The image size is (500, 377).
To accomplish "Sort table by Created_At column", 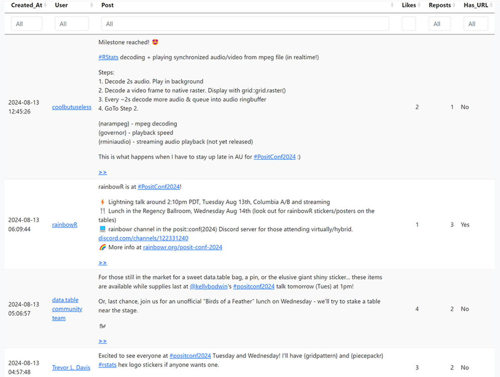I will 27,5.
